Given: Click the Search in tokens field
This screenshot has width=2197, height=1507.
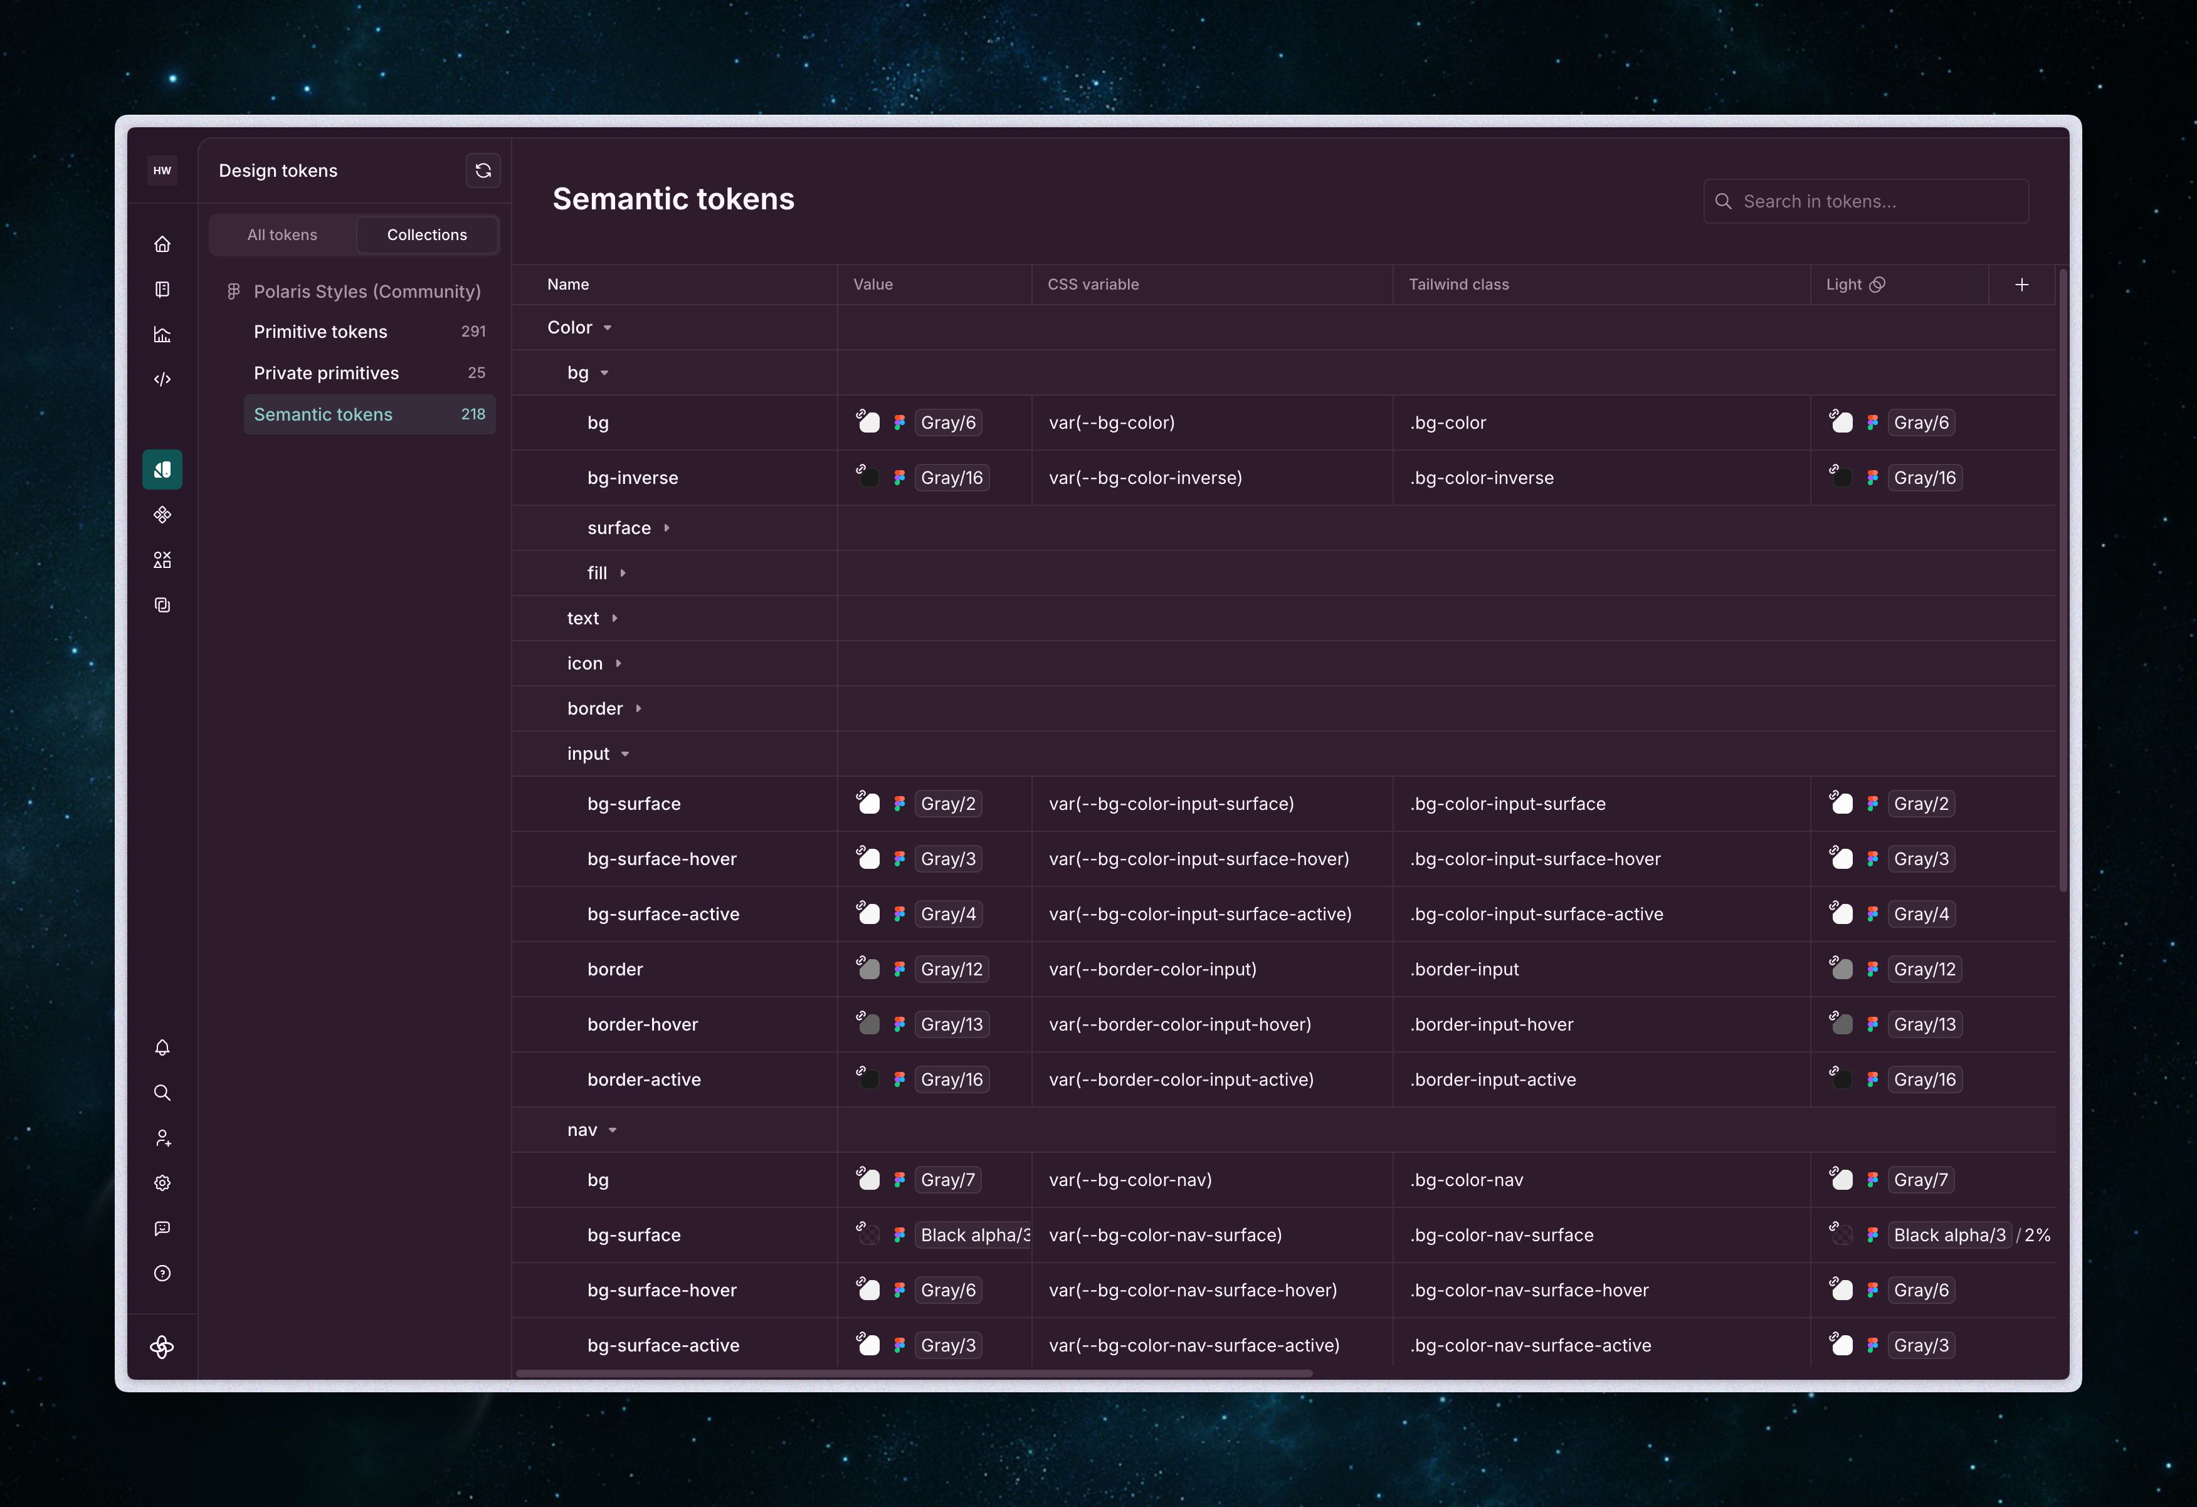Looking at the screenshot, I should tap(1866, 202).
